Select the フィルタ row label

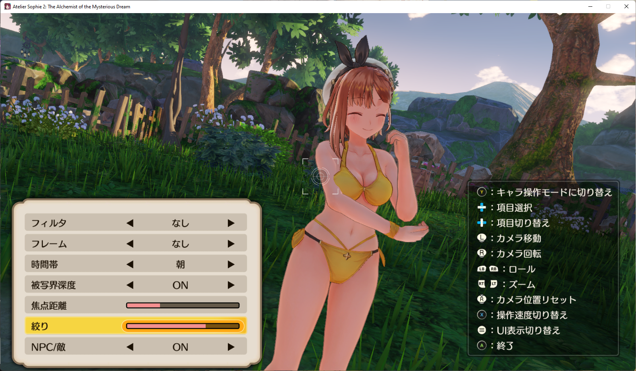tap(49, 223)
